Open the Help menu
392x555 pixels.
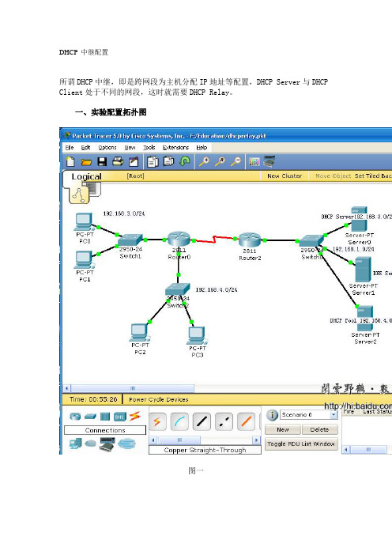202,147
